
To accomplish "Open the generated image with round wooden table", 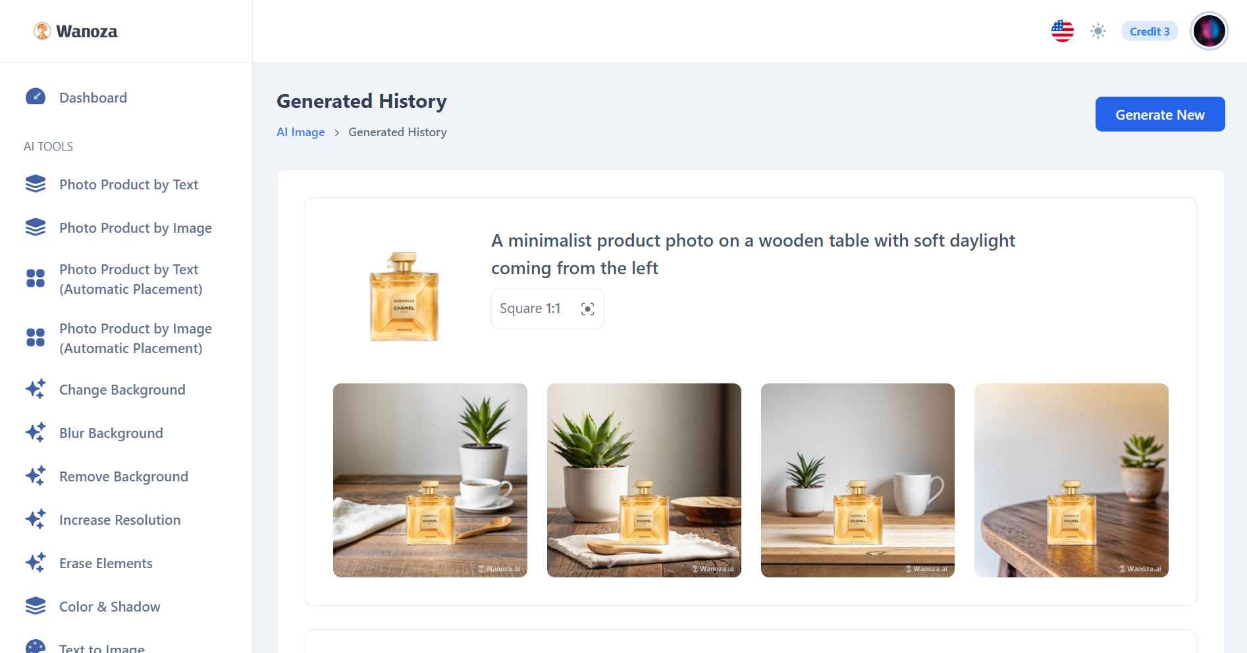I will (x=1071, y=480).
